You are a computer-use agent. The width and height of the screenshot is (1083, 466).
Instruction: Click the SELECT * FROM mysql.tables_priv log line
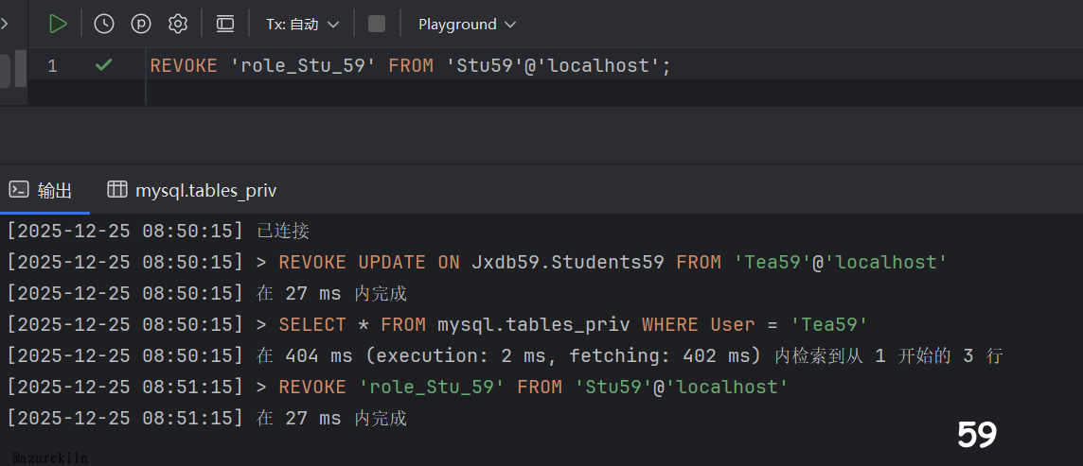[x=573, y=324]
